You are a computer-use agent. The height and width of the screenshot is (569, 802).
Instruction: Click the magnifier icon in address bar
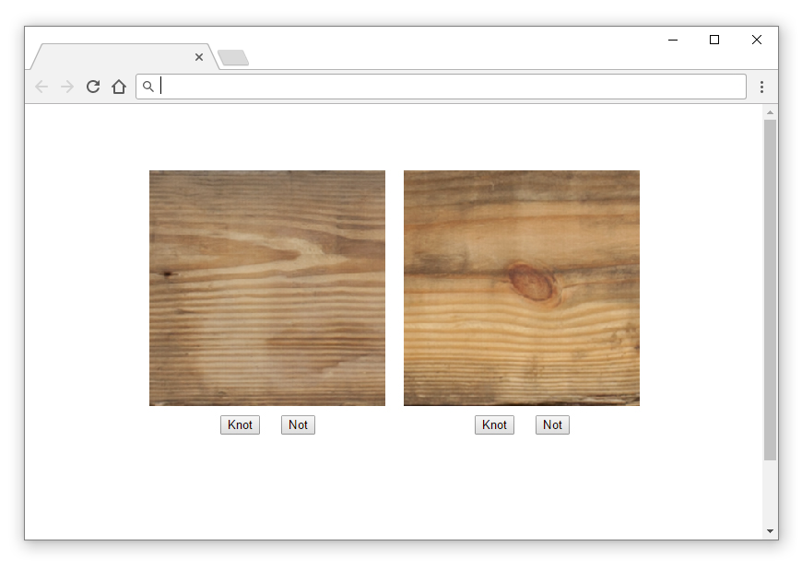(x=147, y=87)
